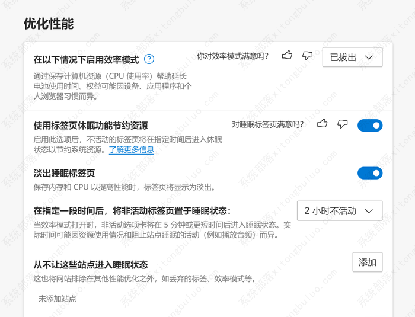The image size is (415, 317).
Task: Toggle the 使用标签页休眠功能节约资源 switch
Action: 369,125
